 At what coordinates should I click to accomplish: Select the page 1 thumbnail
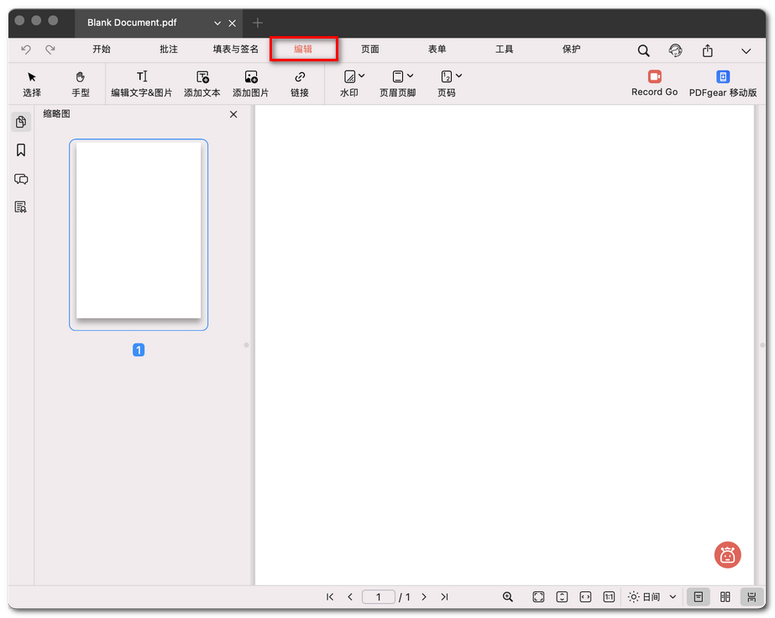coord(139,234)
